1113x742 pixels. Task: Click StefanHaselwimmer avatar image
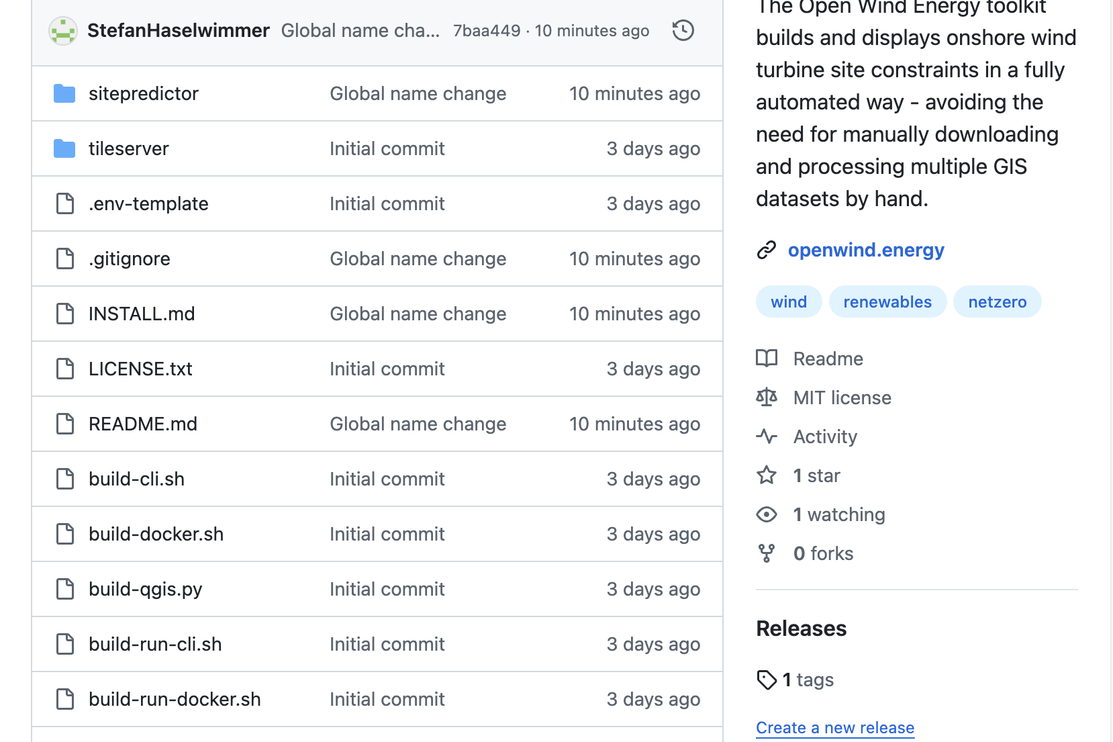pyautogui.click(x=63, y=31)
